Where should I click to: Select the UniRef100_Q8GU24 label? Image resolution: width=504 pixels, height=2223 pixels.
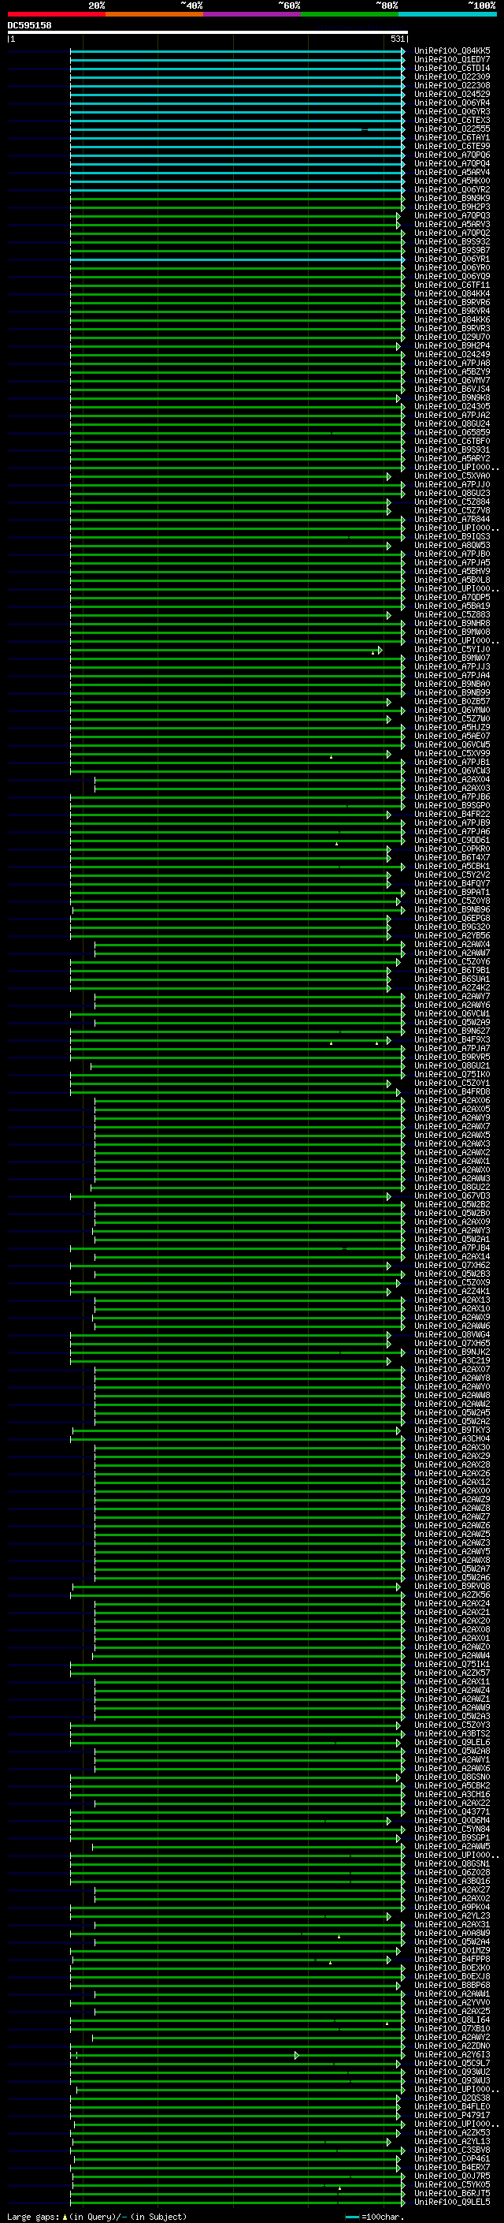(x=452, y=423)
